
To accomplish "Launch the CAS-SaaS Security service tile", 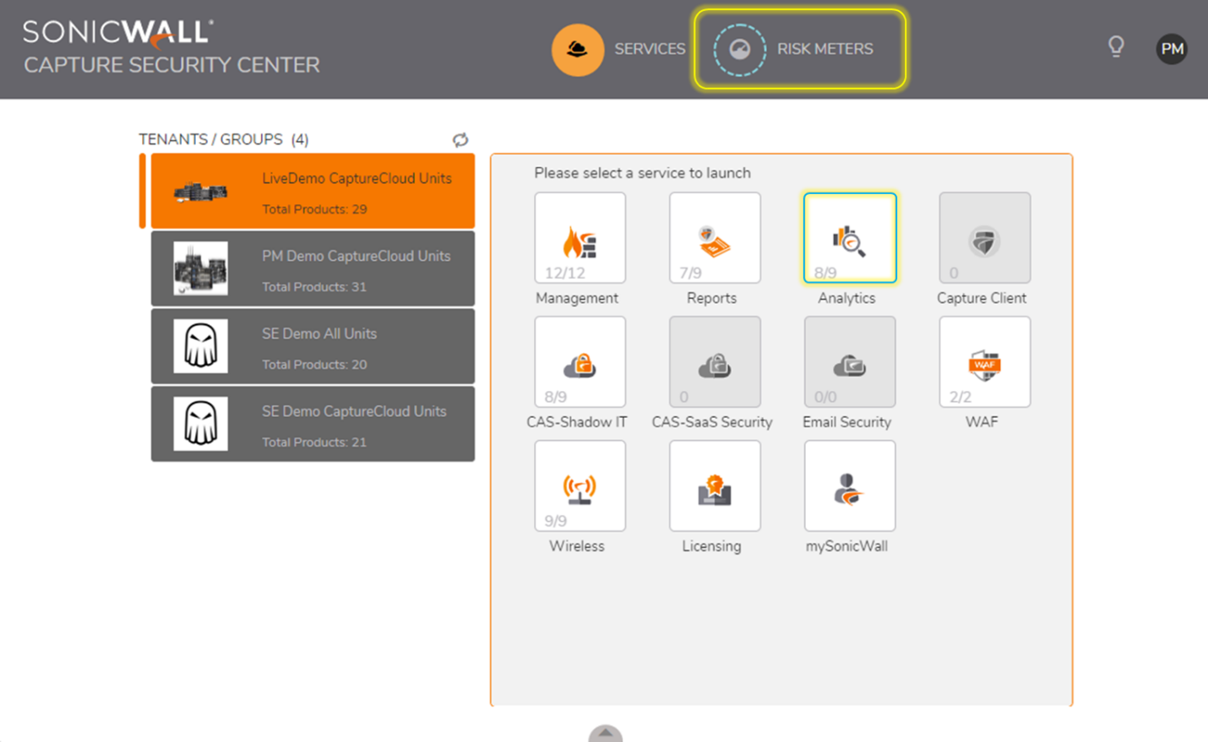I will pos(715,362).
